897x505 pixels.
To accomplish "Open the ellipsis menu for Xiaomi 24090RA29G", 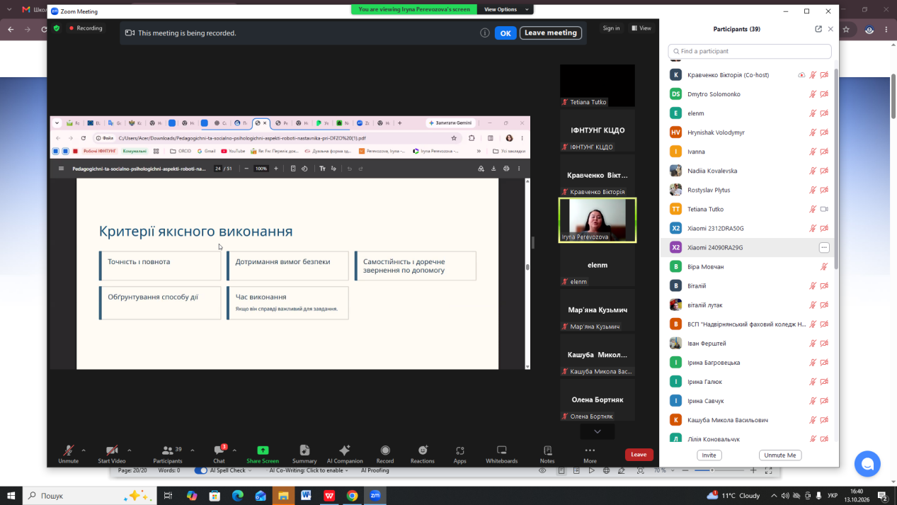I will [x=824, y=248].
